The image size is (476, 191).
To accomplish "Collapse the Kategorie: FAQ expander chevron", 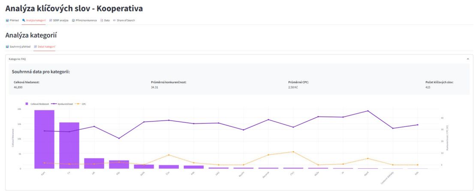I will point(468,59).
